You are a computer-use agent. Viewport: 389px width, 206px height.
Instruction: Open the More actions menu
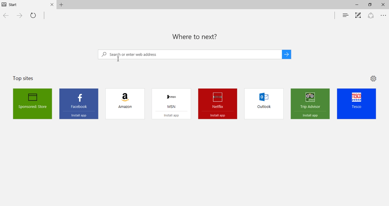[x=383, y=15]
